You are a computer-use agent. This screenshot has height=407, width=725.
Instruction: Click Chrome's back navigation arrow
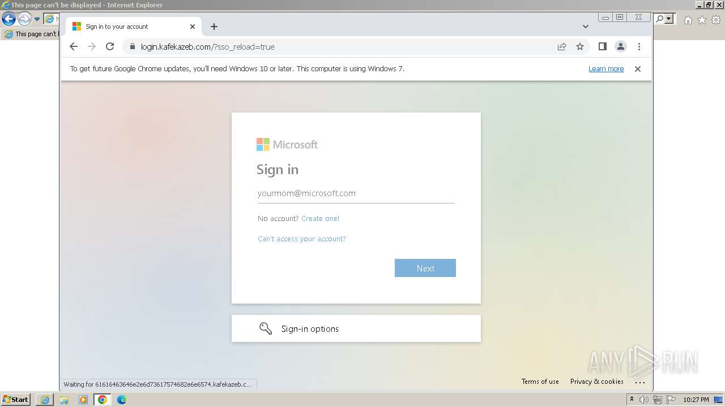[73, 47]
